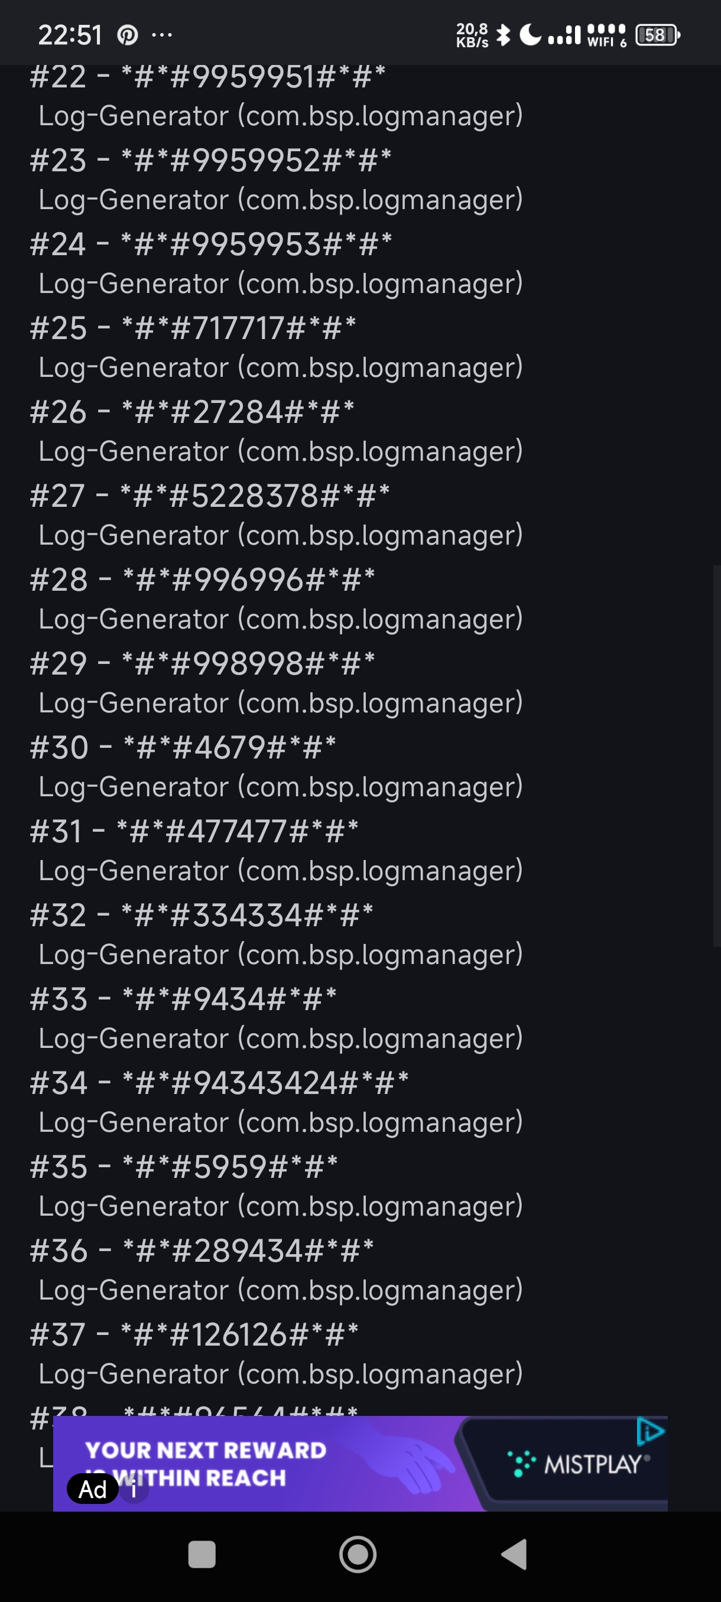The width and height of the screenshot is (721, 1602).
Task: Click the vertical scrollbar on right edge
Action: pyautogui.click(x=716, y=756)
